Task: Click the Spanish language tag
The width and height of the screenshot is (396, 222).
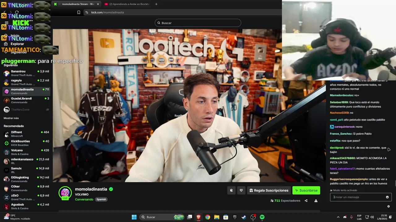Action: tap(101, 199)
